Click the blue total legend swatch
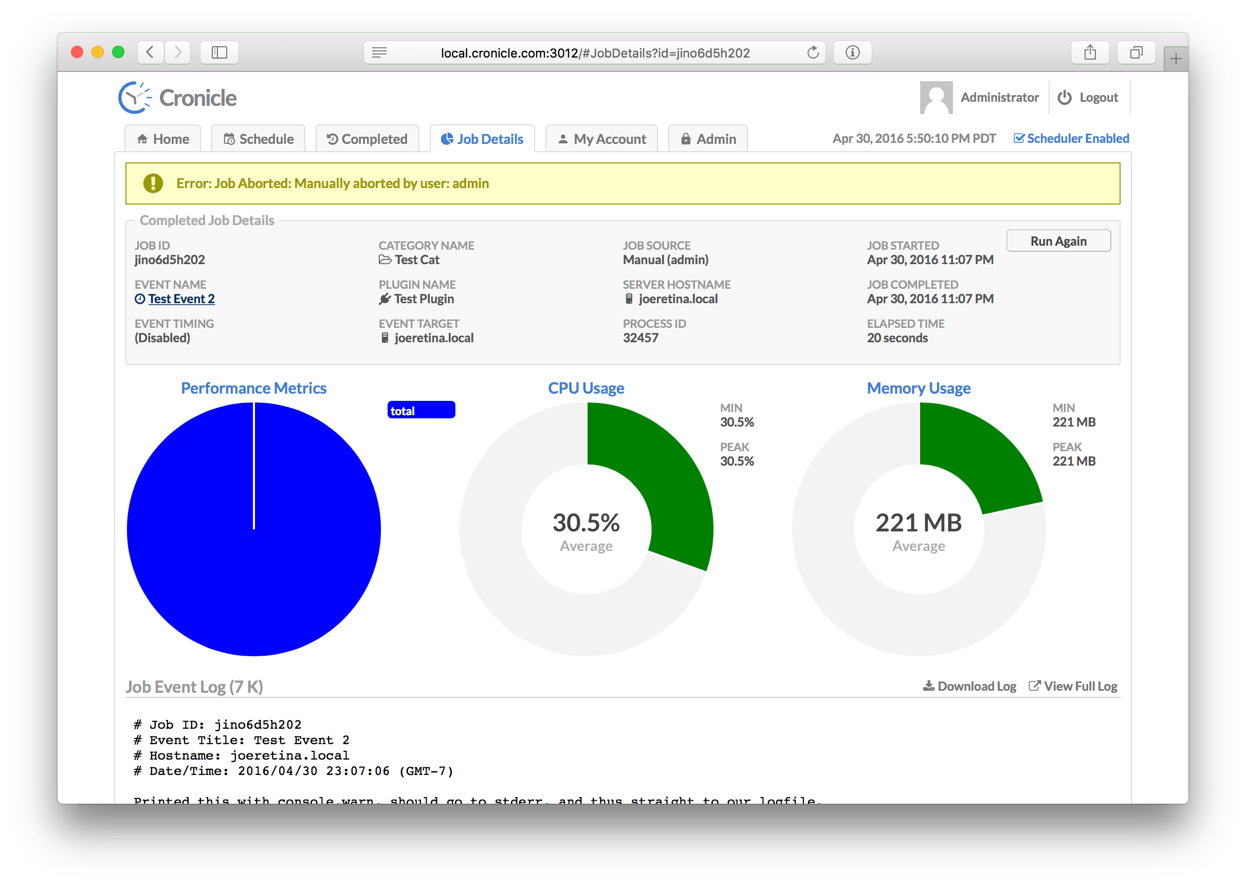This screenshot has width=1246, height=886. pyautogui.click(x=421, y=410)
